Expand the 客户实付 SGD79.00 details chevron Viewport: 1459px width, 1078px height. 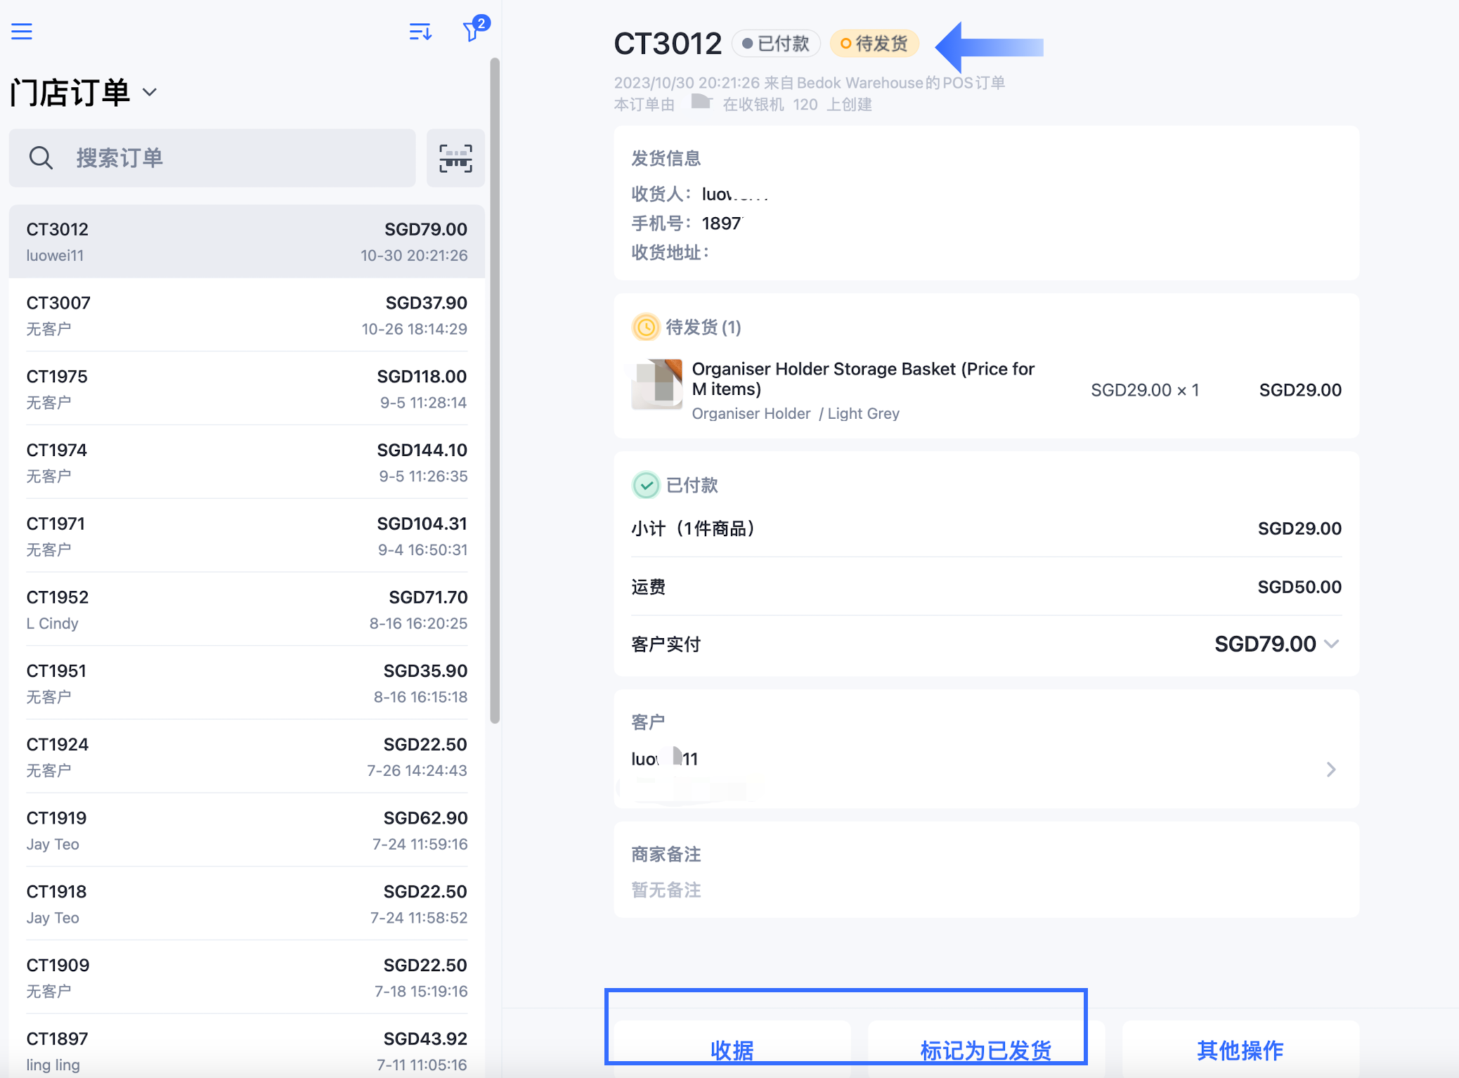click(1331, 644)
